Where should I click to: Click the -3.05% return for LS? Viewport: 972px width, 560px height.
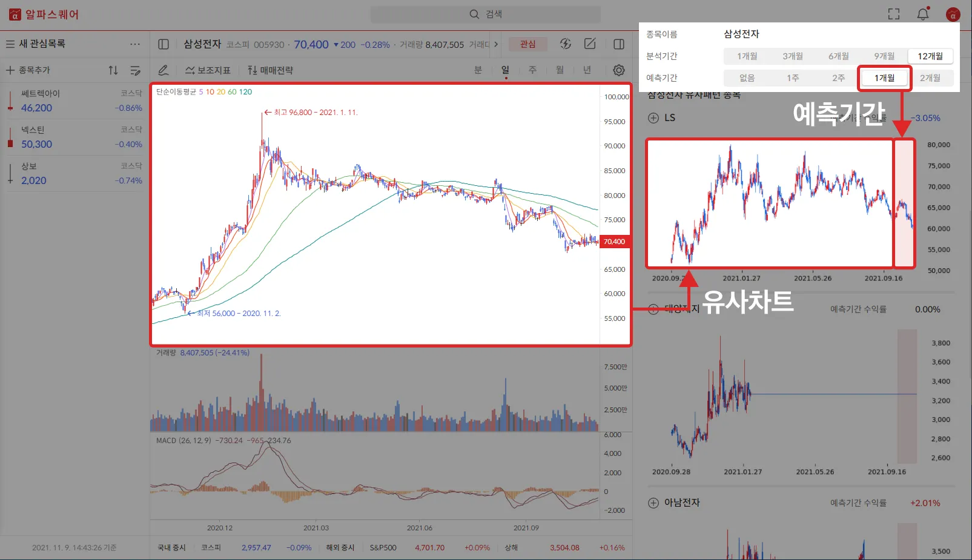click(925, 118)
